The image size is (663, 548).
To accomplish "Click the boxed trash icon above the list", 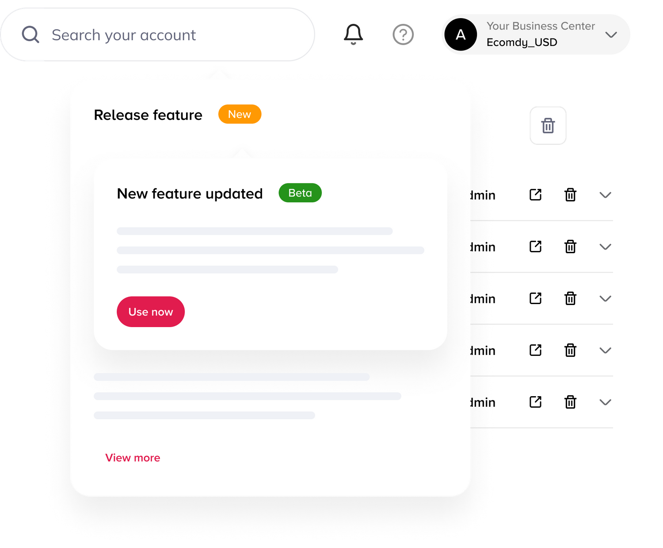I will (548, 125).
